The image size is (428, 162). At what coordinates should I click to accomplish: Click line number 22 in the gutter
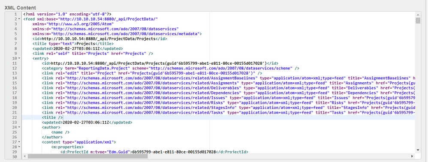15,117
